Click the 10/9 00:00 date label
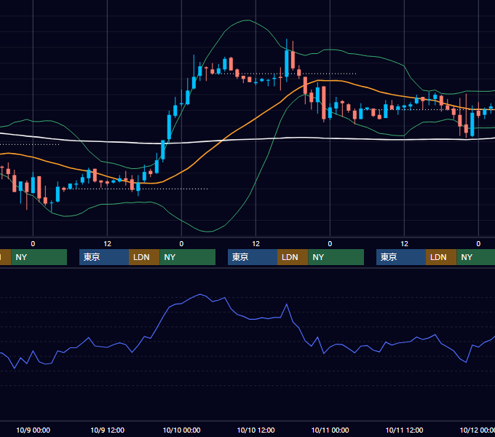The height and width of the screenshot is (437, 495). coord(33,430)
